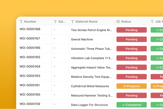Image resolution: width=163 pixels, height=109 pixels.
Task: Select the Pending status for WO-0000167
Action: pos(131,39)
